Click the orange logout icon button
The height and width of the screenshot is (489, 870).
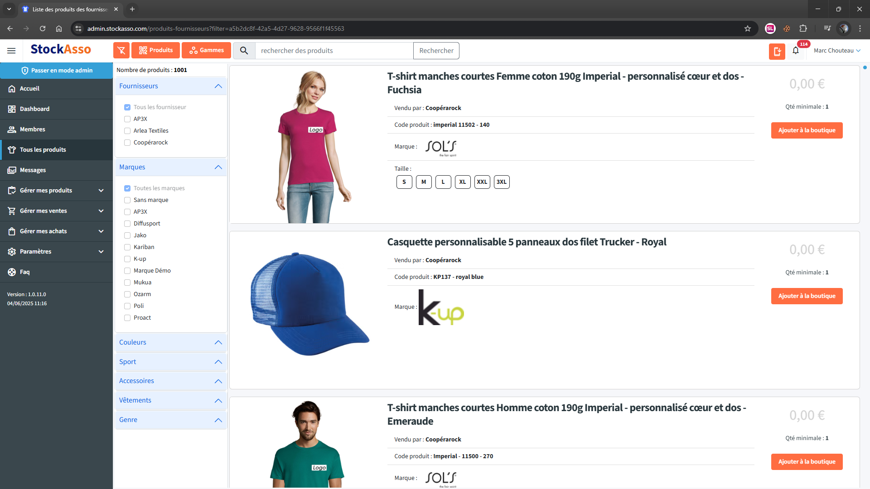pos(777,51)
